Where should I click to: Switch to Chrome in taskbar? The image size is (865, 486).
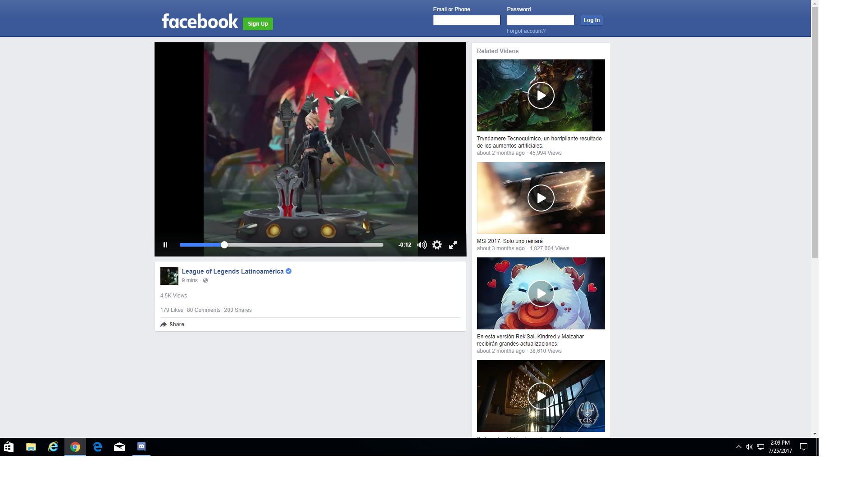(x=75, y=447)
